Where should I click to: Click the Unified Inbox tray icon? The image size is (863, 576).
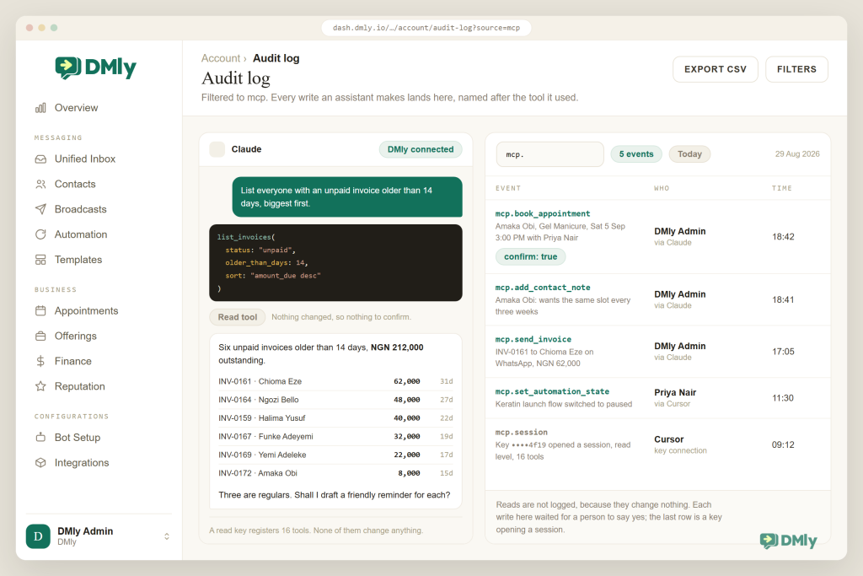[x=40, y=159]
